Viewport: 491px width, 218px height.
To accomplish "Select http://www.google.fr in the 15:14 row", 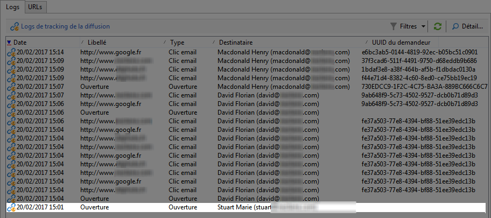I will point(111,52).
